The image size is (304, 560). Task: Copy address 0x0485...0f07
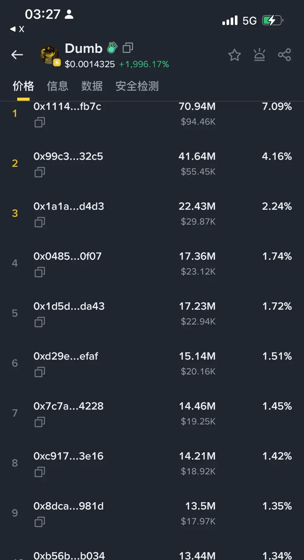pos(40,272)
